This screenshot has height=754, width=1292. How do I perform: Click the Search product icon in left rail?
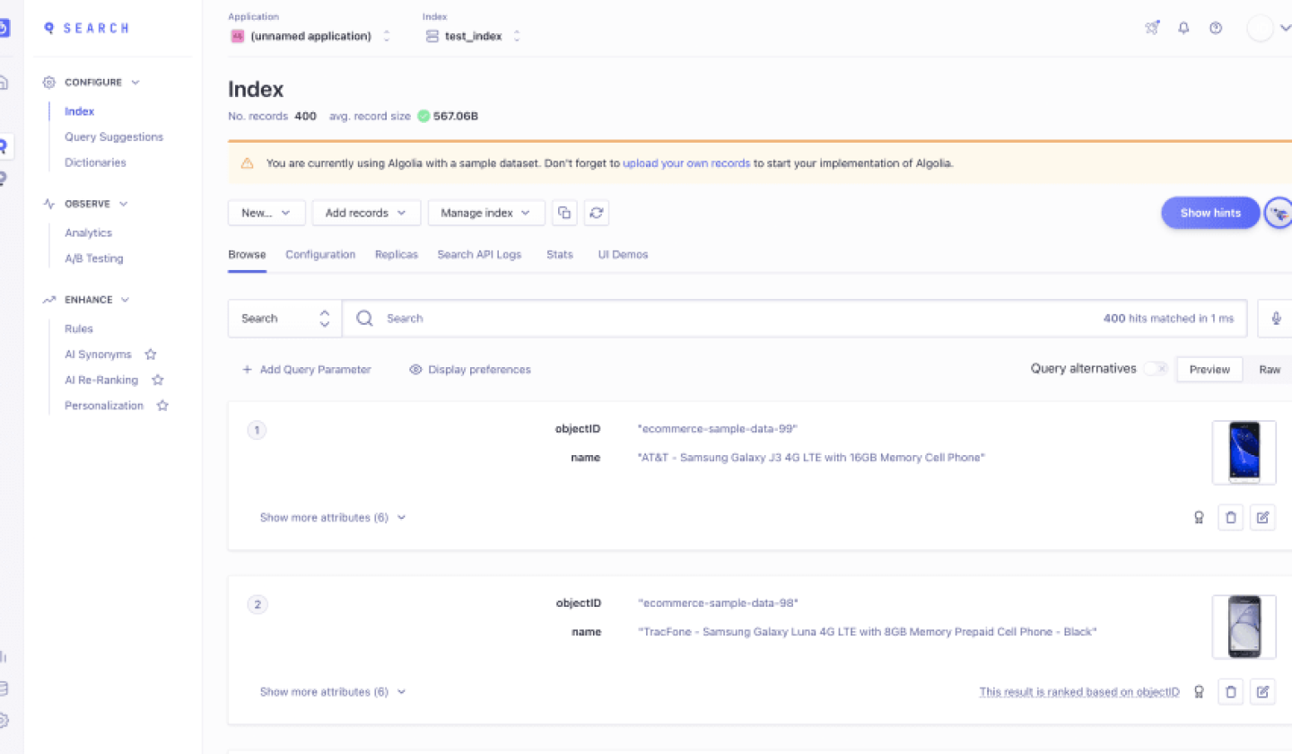click(x=4, y=146)
